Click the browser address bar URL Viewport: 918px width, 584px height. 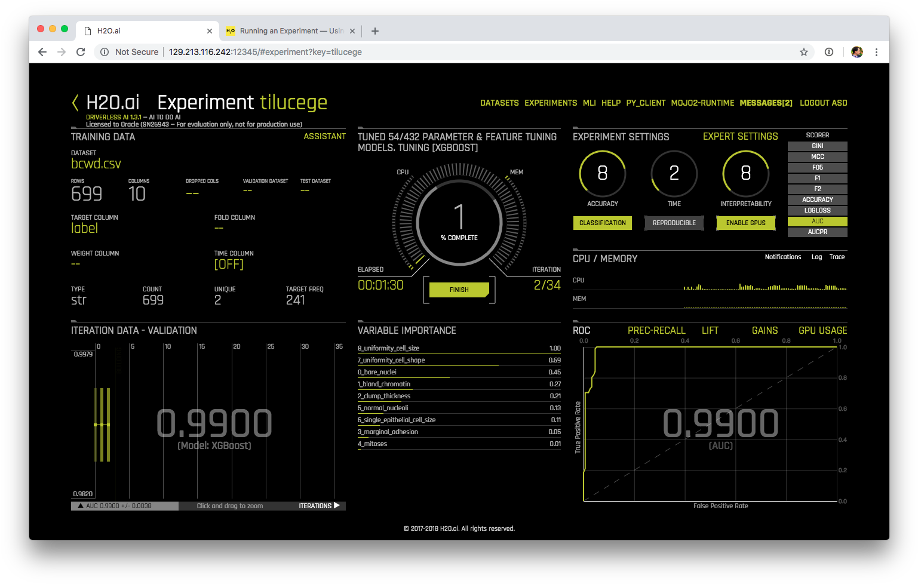265,52
